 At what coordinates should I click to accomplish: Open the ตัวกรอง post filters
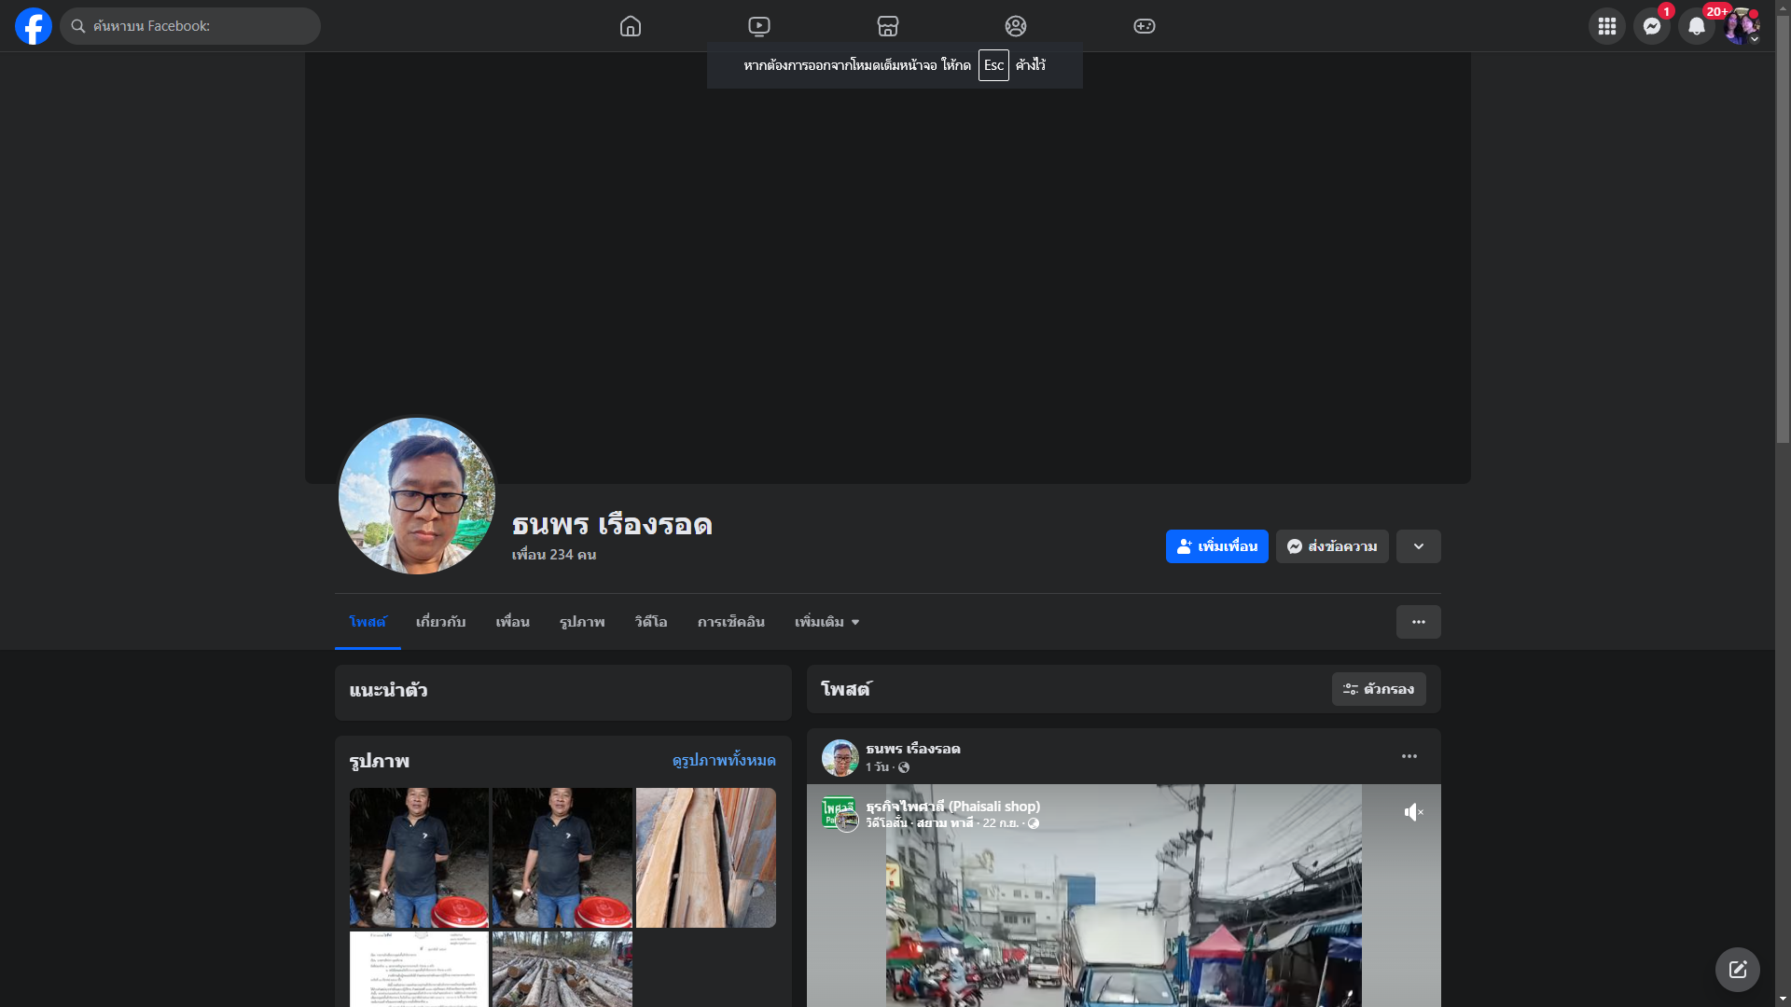(x=1378, y=689)
